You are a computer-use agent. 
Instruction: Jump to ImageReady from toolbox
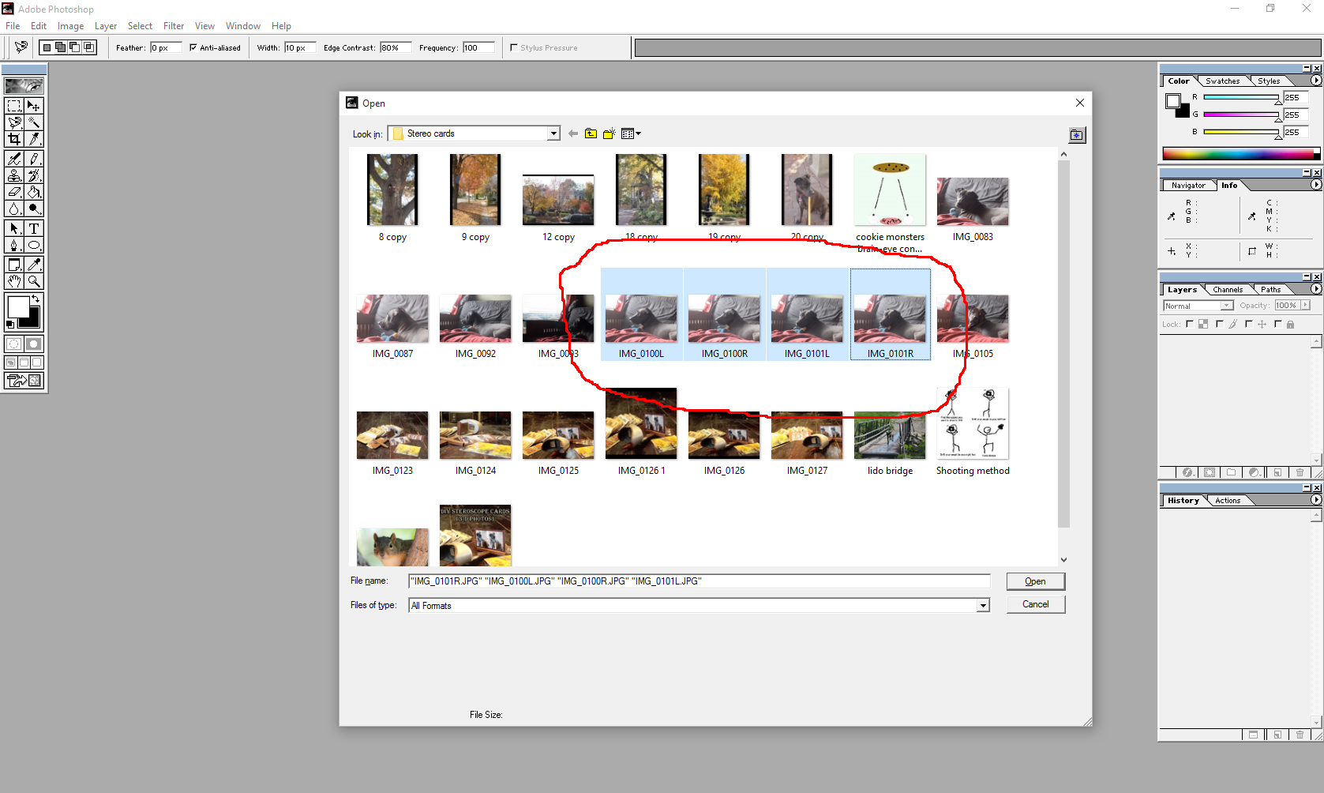pyautogui.click(x=24, y=381)
